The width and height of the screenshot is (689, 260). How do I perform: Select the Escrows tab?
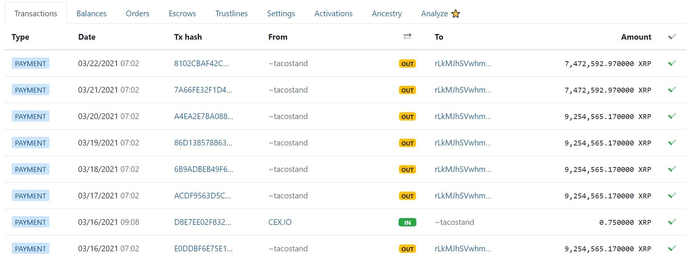(182, 14)
